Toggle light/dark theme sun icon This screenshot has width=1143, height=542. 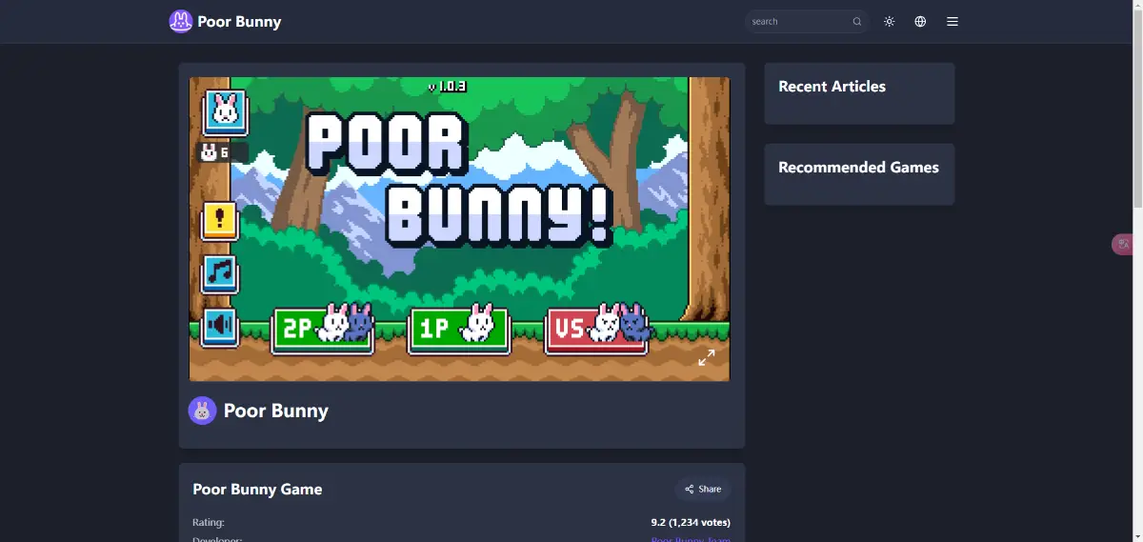click(890, 21)
